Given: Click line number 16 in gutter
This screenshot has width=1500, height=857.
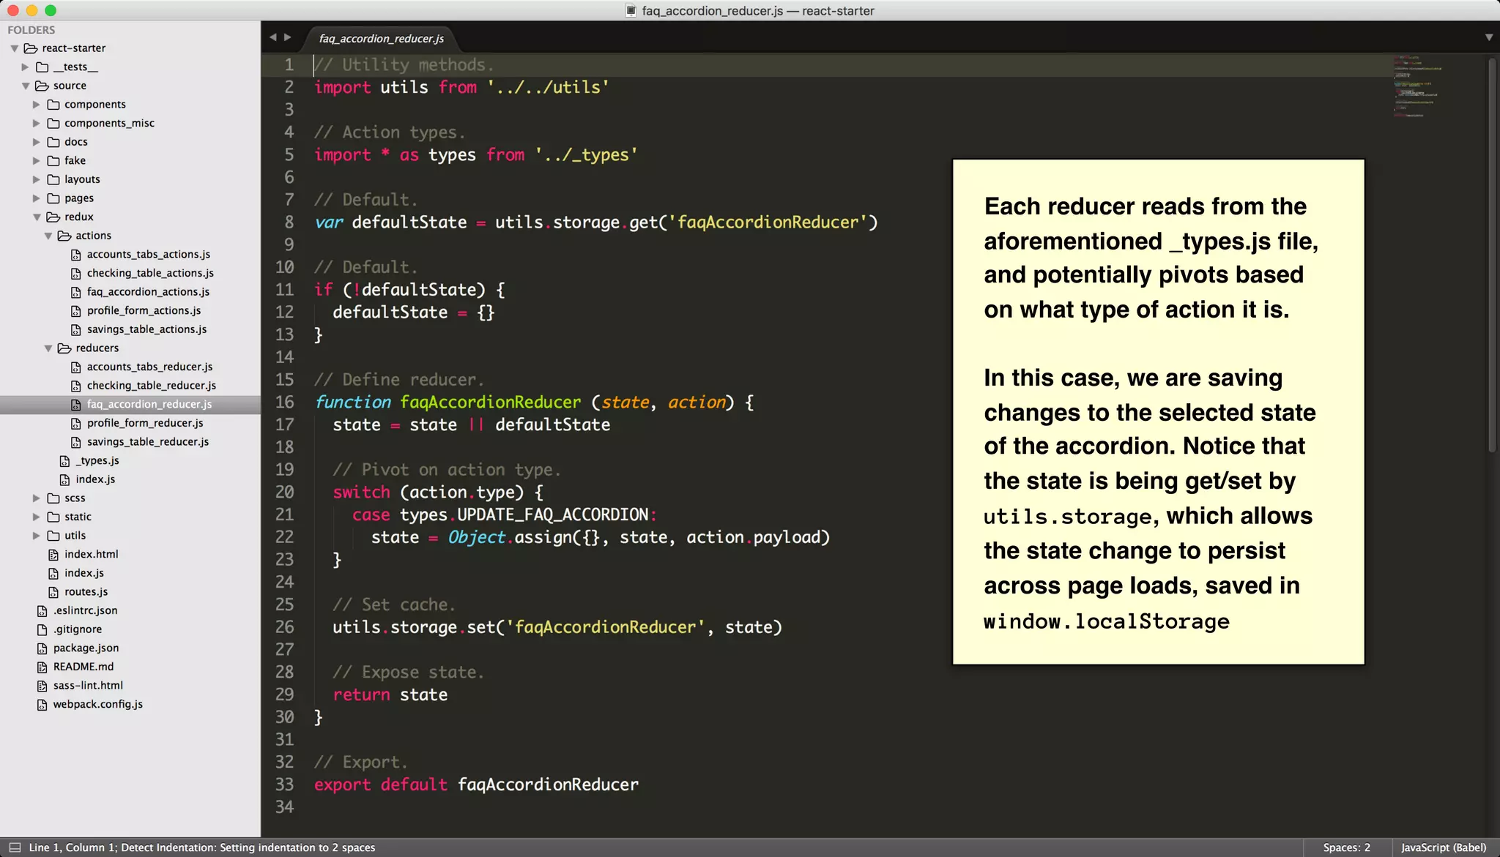Looking at the screenshot, I should [284, 403].
